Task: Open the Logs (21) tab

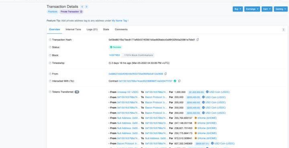Action: click(92, 29)
